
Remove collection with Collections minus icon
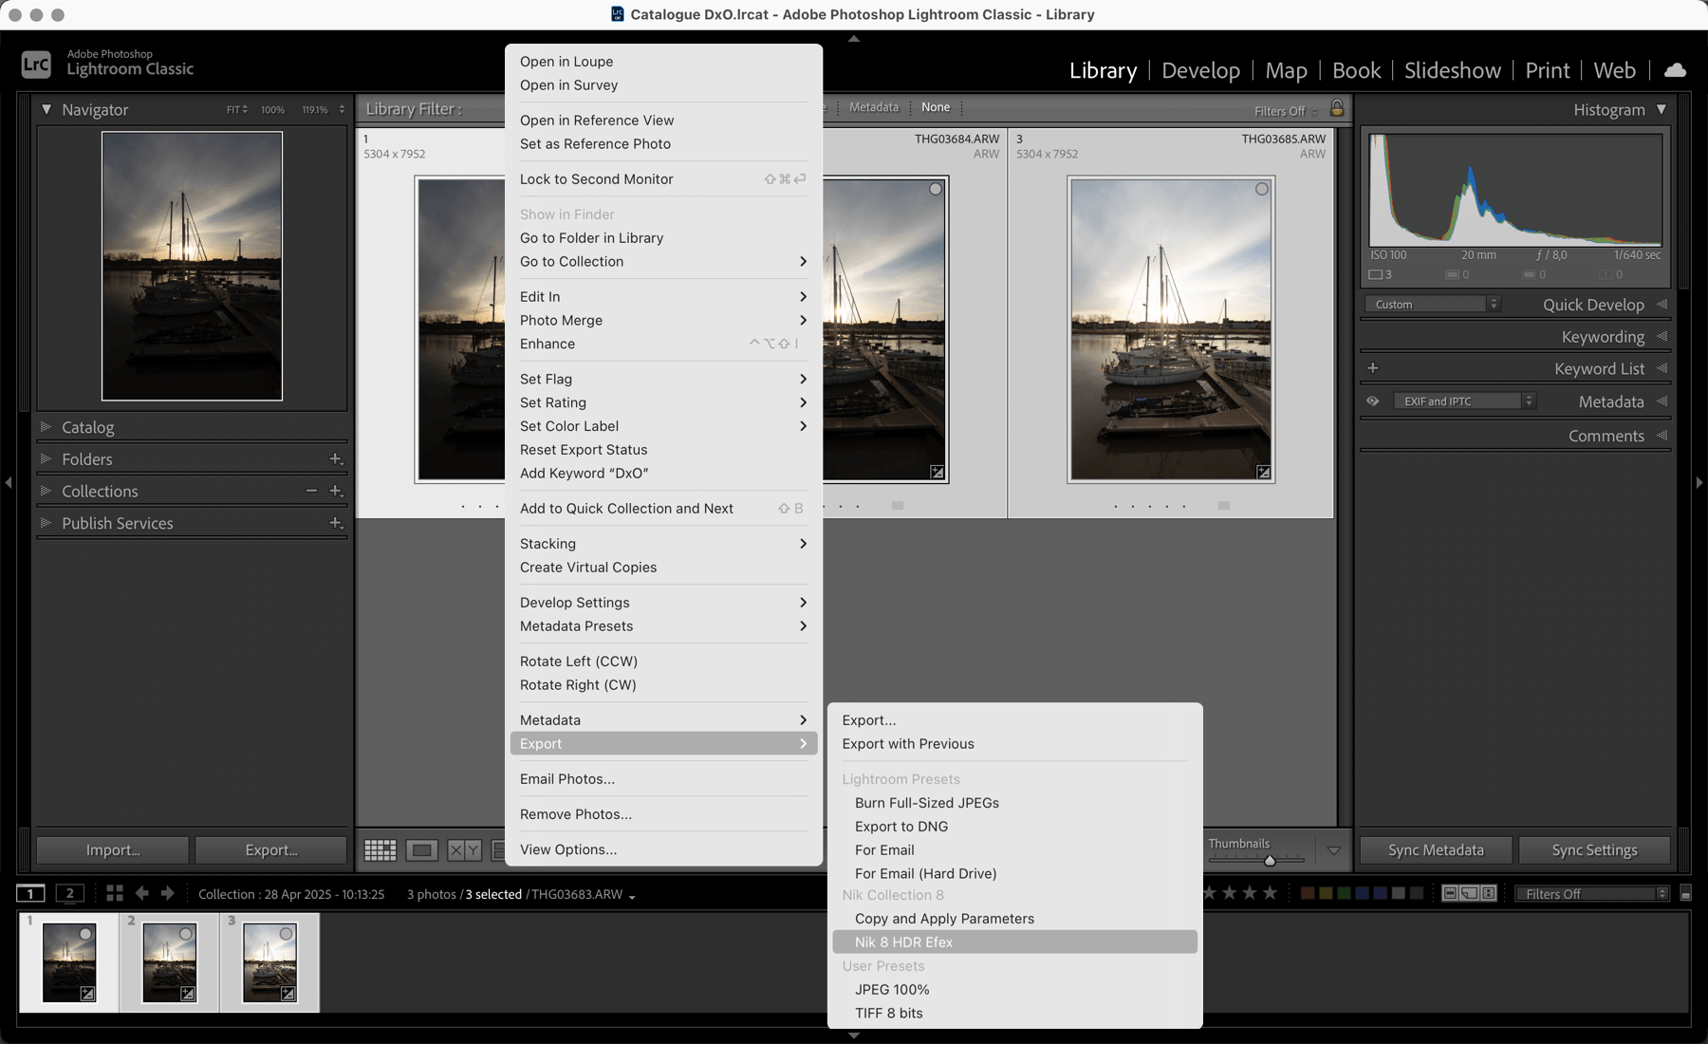tap(311, 491)
